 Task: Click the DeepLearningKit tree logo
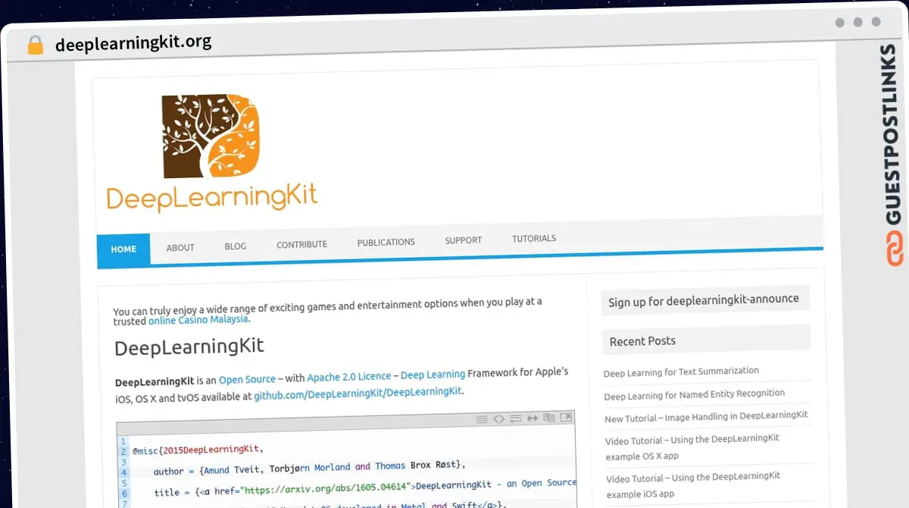pos(211,136)
